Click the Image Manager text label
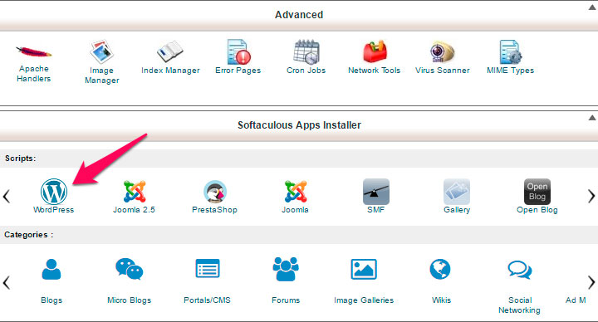 (x=102, y=76)
